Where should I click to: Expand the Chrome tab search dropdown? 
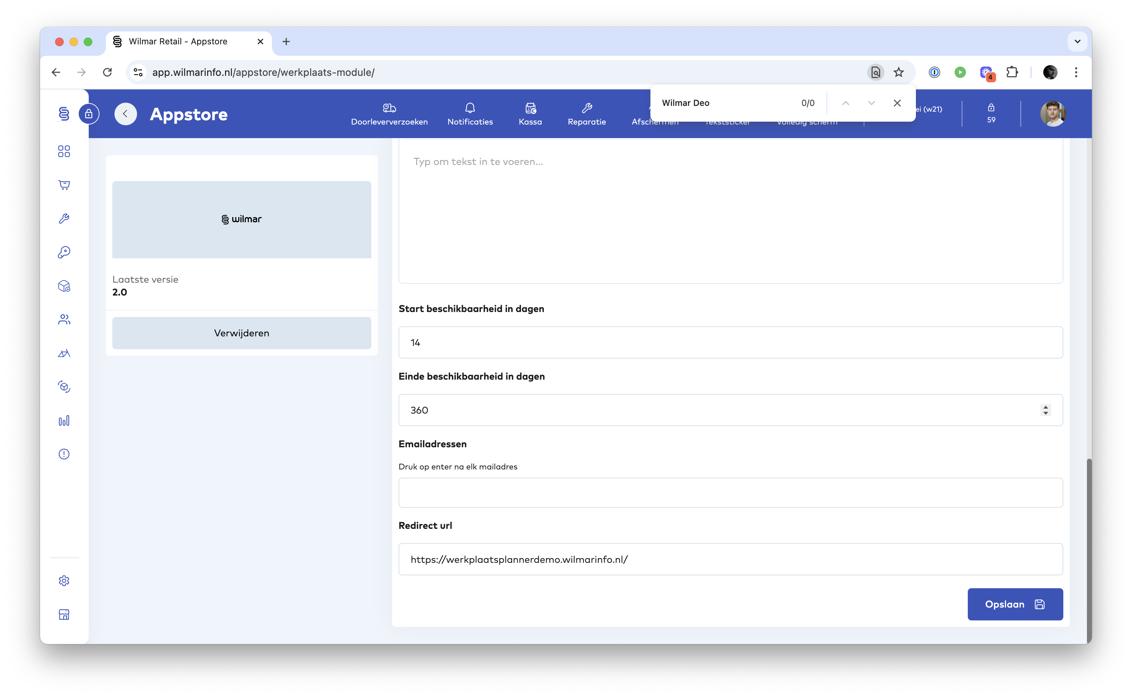click(1077, 42)
